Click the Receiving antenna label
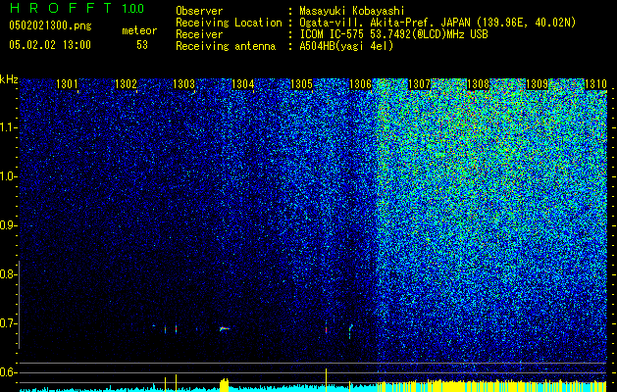The height and width of the screenshot is (392, 617). point(226,46)
